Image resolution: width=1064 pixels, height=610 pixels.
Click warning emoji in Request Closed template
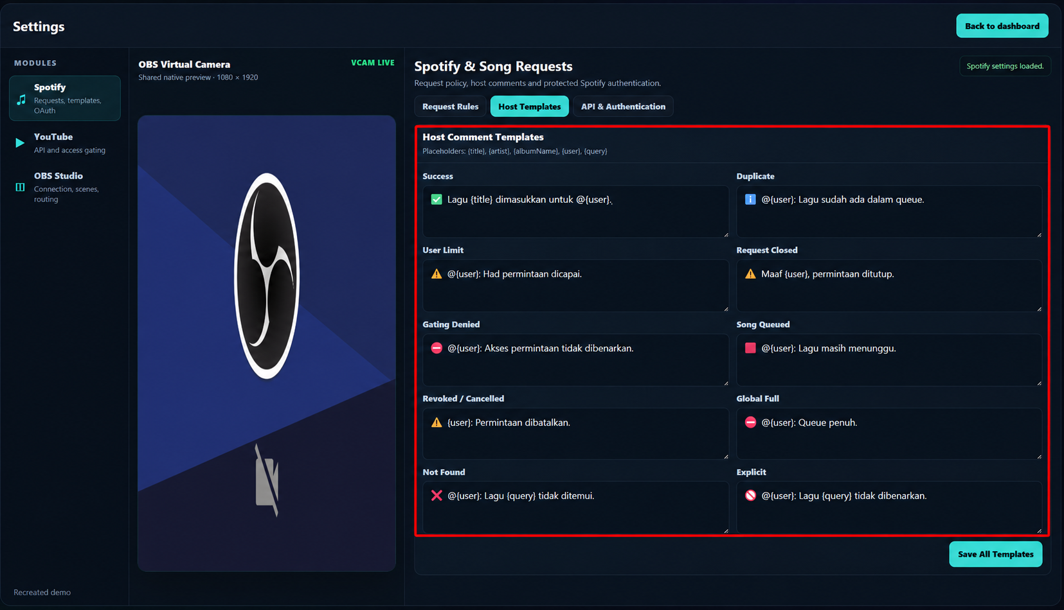coord(750,274)
